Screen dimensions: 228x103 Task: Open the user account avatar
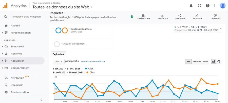tap(223, 6)
